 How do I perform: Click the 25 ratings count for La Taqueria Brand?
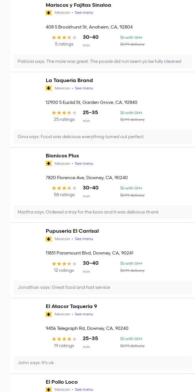point(64,120)
